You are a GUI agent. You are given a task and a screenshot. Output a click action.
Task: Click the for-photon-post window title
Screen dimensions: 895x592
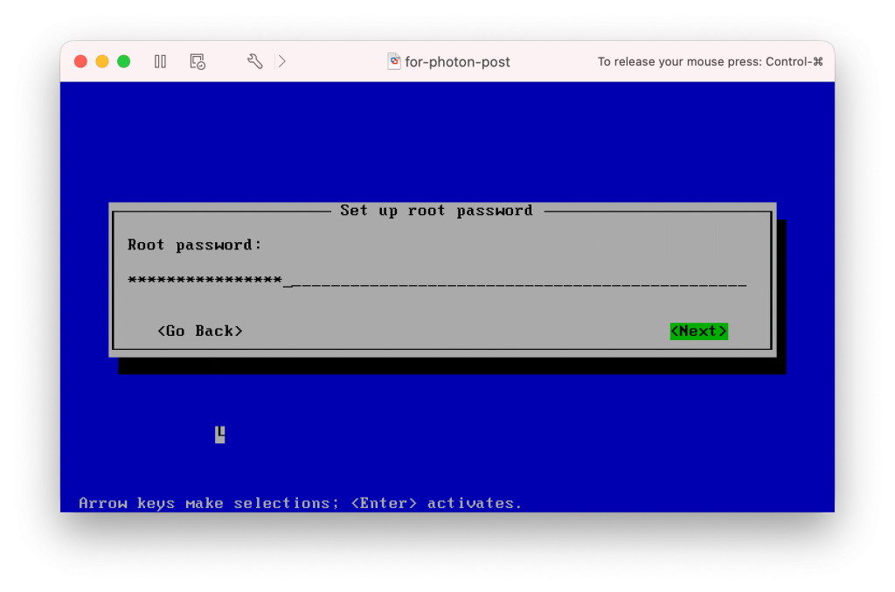(457, 62)
